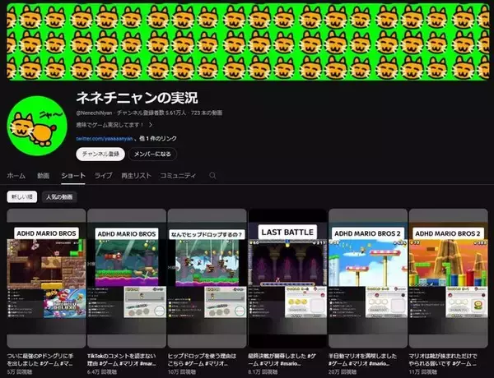Click title 最終決戦が開幕しました
The height and width of the screenshot is (378, 494).
[282, 360]
